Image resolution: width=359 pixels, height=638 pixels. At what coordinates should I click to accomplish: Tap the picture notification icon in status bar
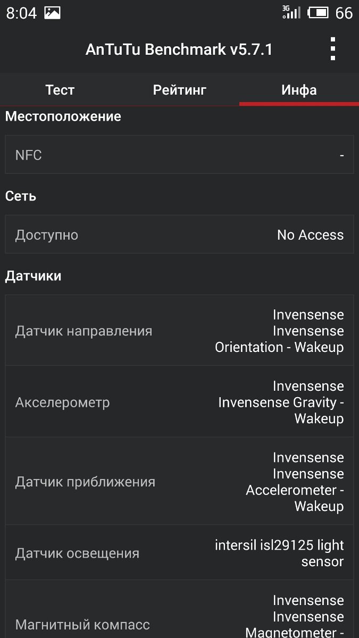tap(52, 13)
